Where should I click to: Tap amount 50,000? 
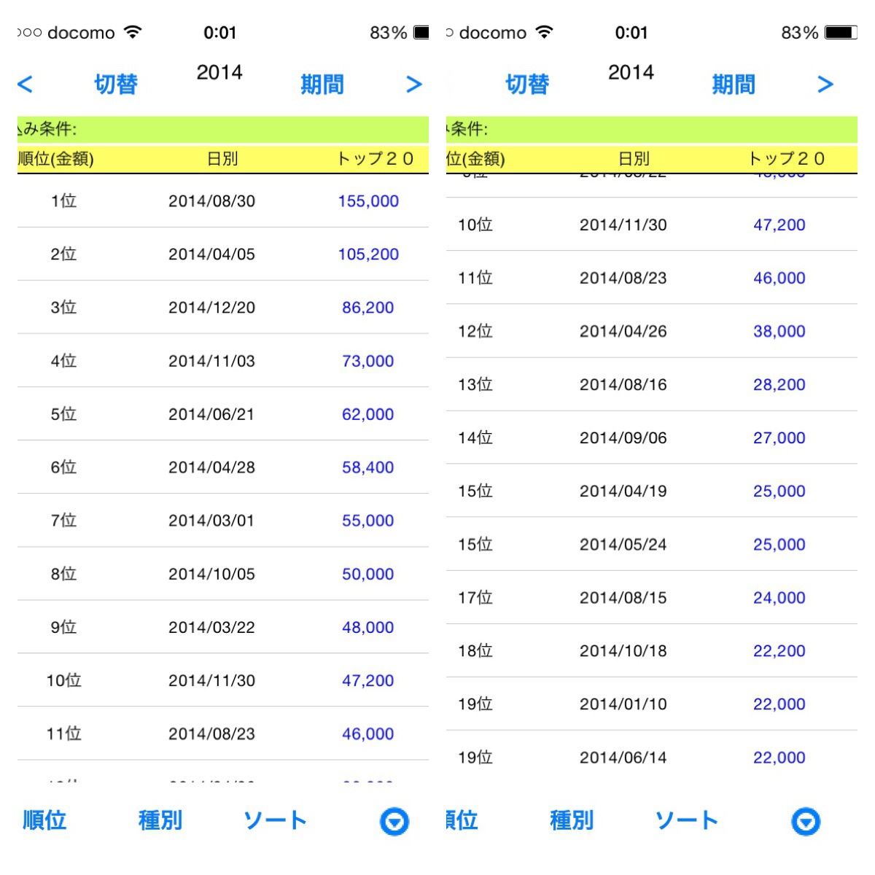368,574
